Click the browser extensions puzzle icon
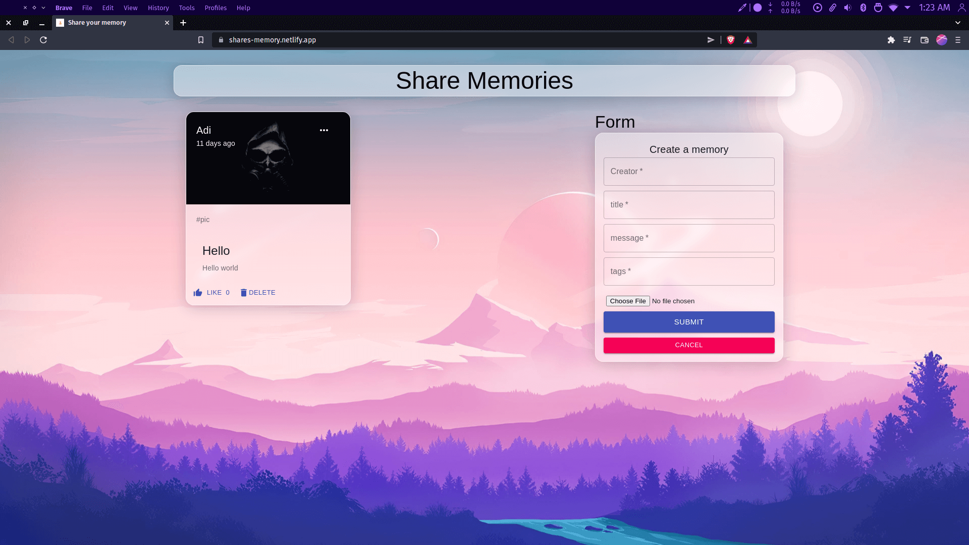The width and height of the screenshot is (969, 545). (x=891, y=40)
